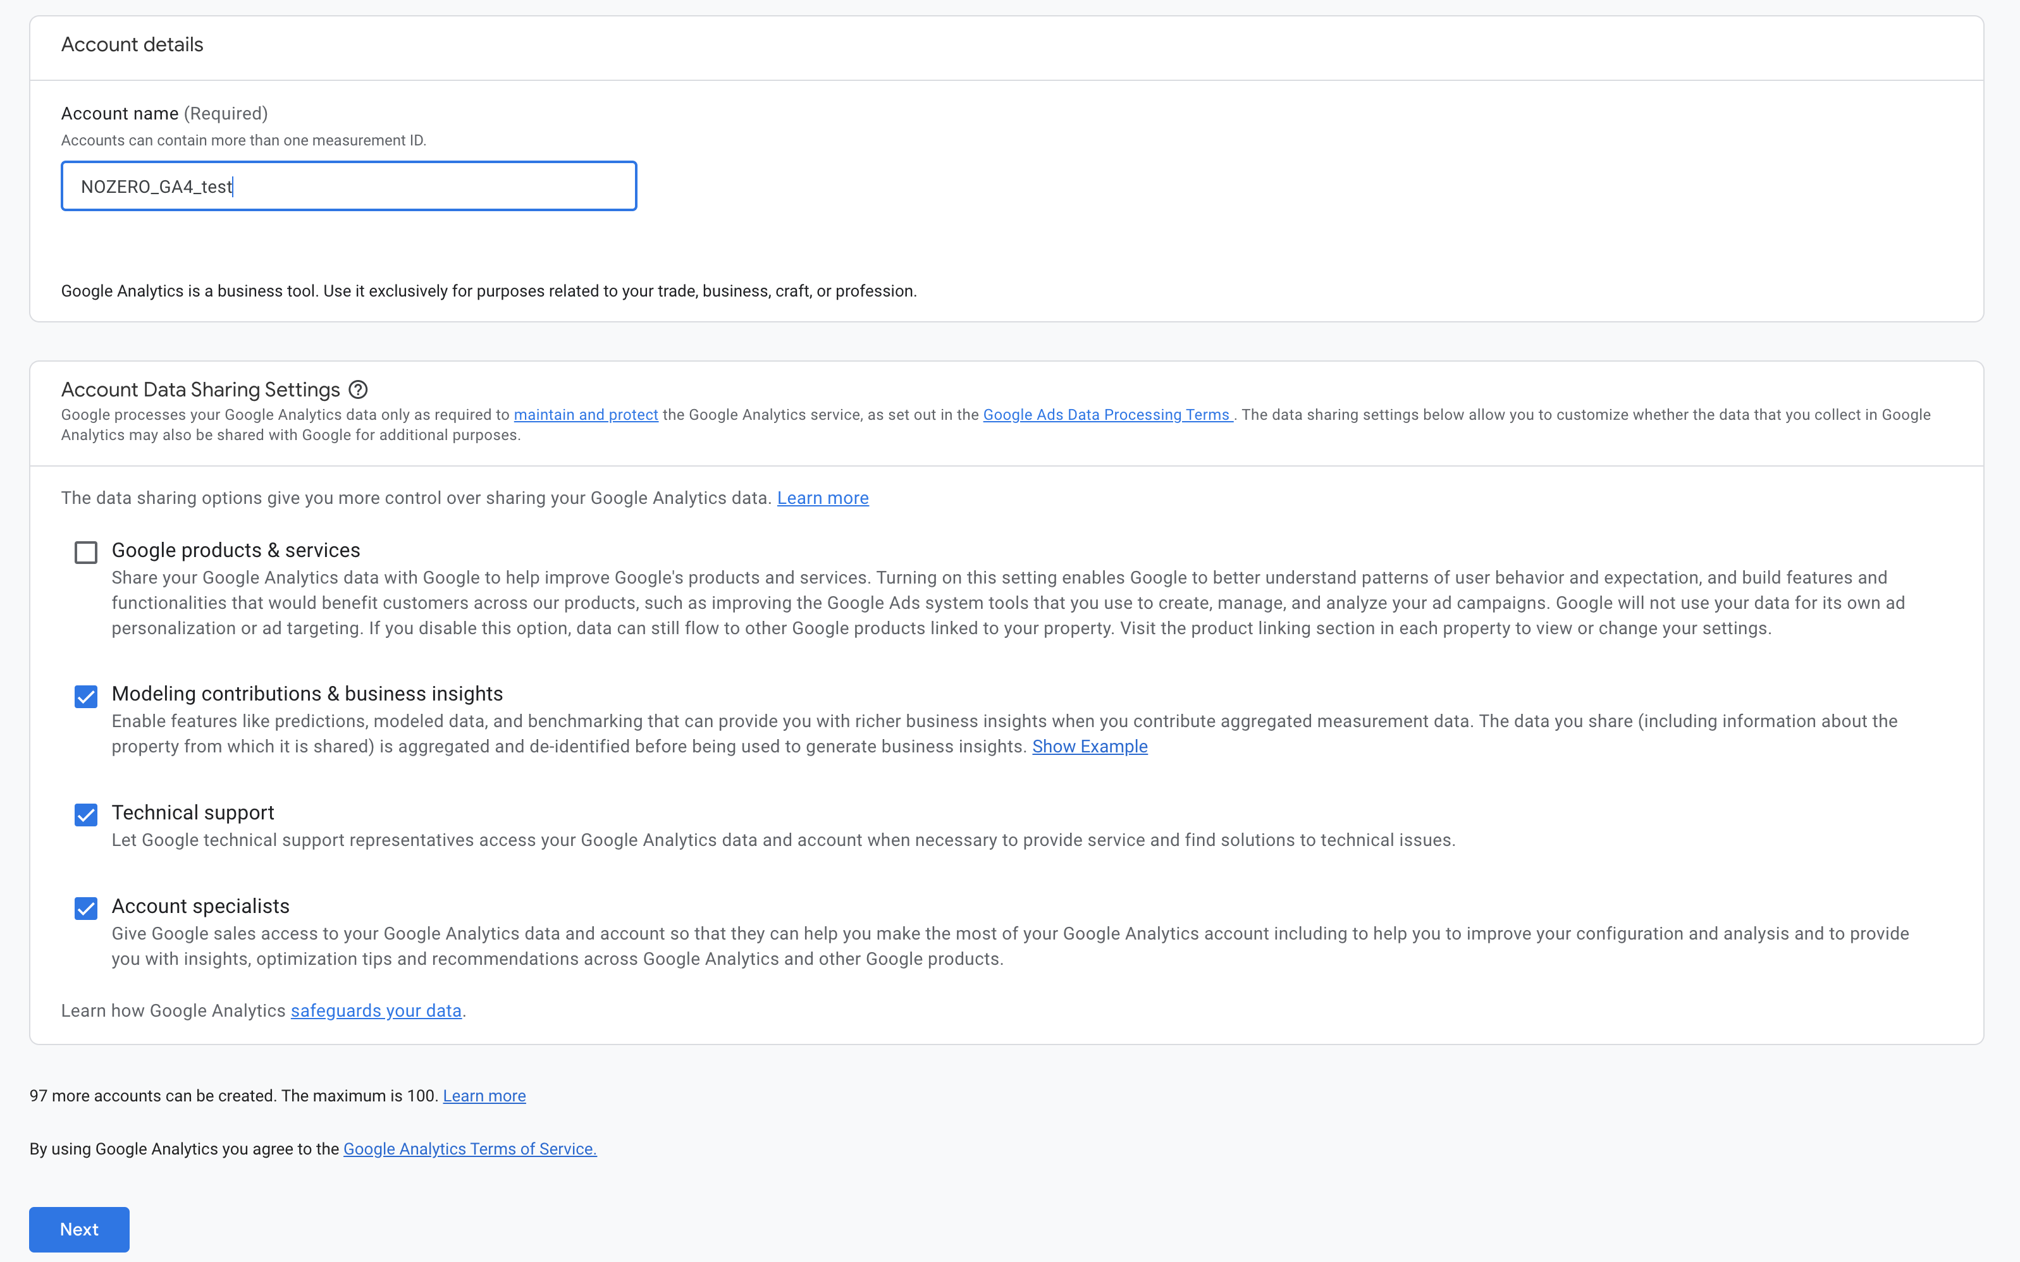Open the Show Example link
This screenshot has height=1262, width=2020.
click(1089, 747)
